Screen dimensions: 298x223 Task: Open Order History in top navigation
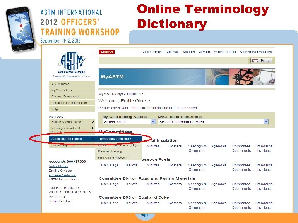152,52
